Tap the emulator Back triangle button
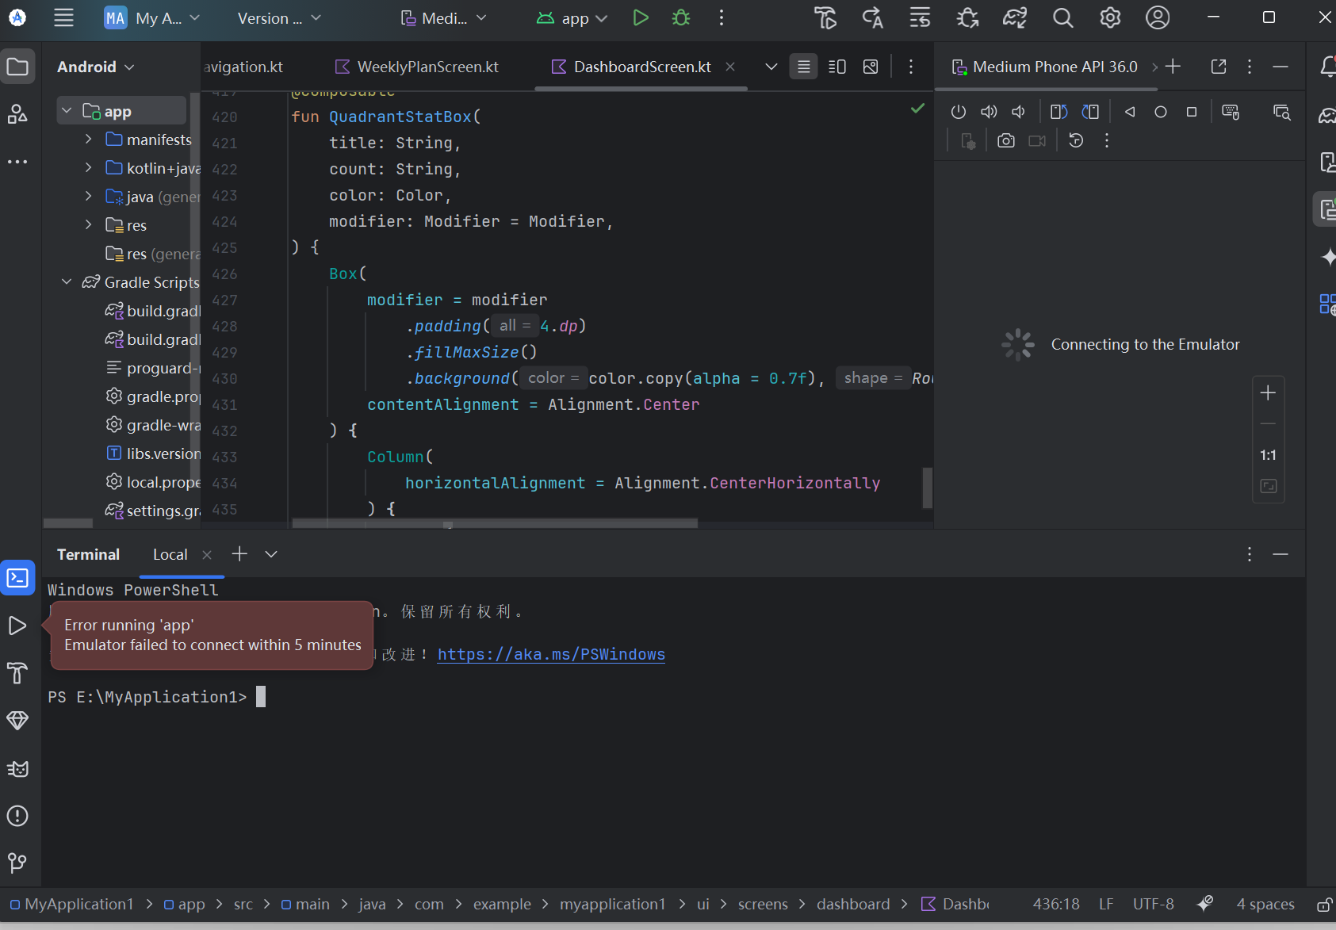 click(1130, 112)
